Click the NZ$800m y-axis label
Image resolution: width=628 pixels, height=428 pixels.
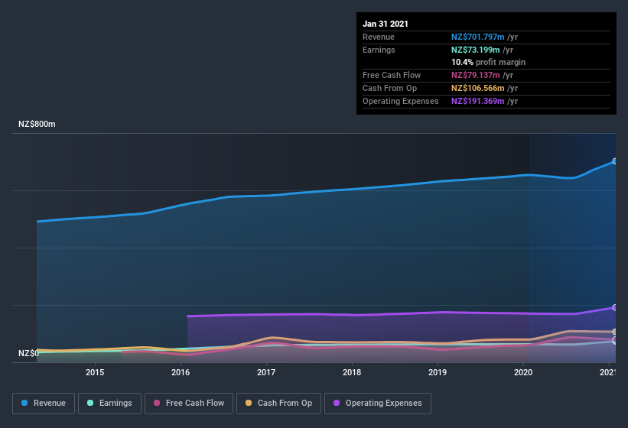click(37, 124)
